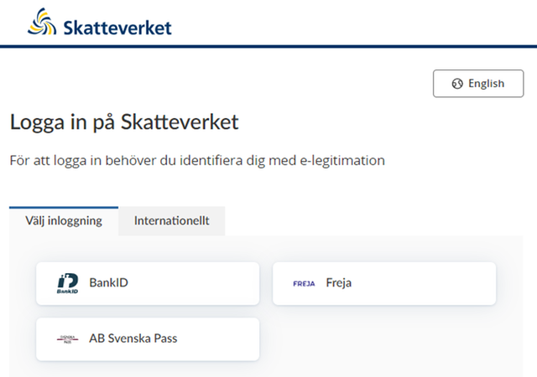Click text about identifying with e-legitimation

pos(197,161)
